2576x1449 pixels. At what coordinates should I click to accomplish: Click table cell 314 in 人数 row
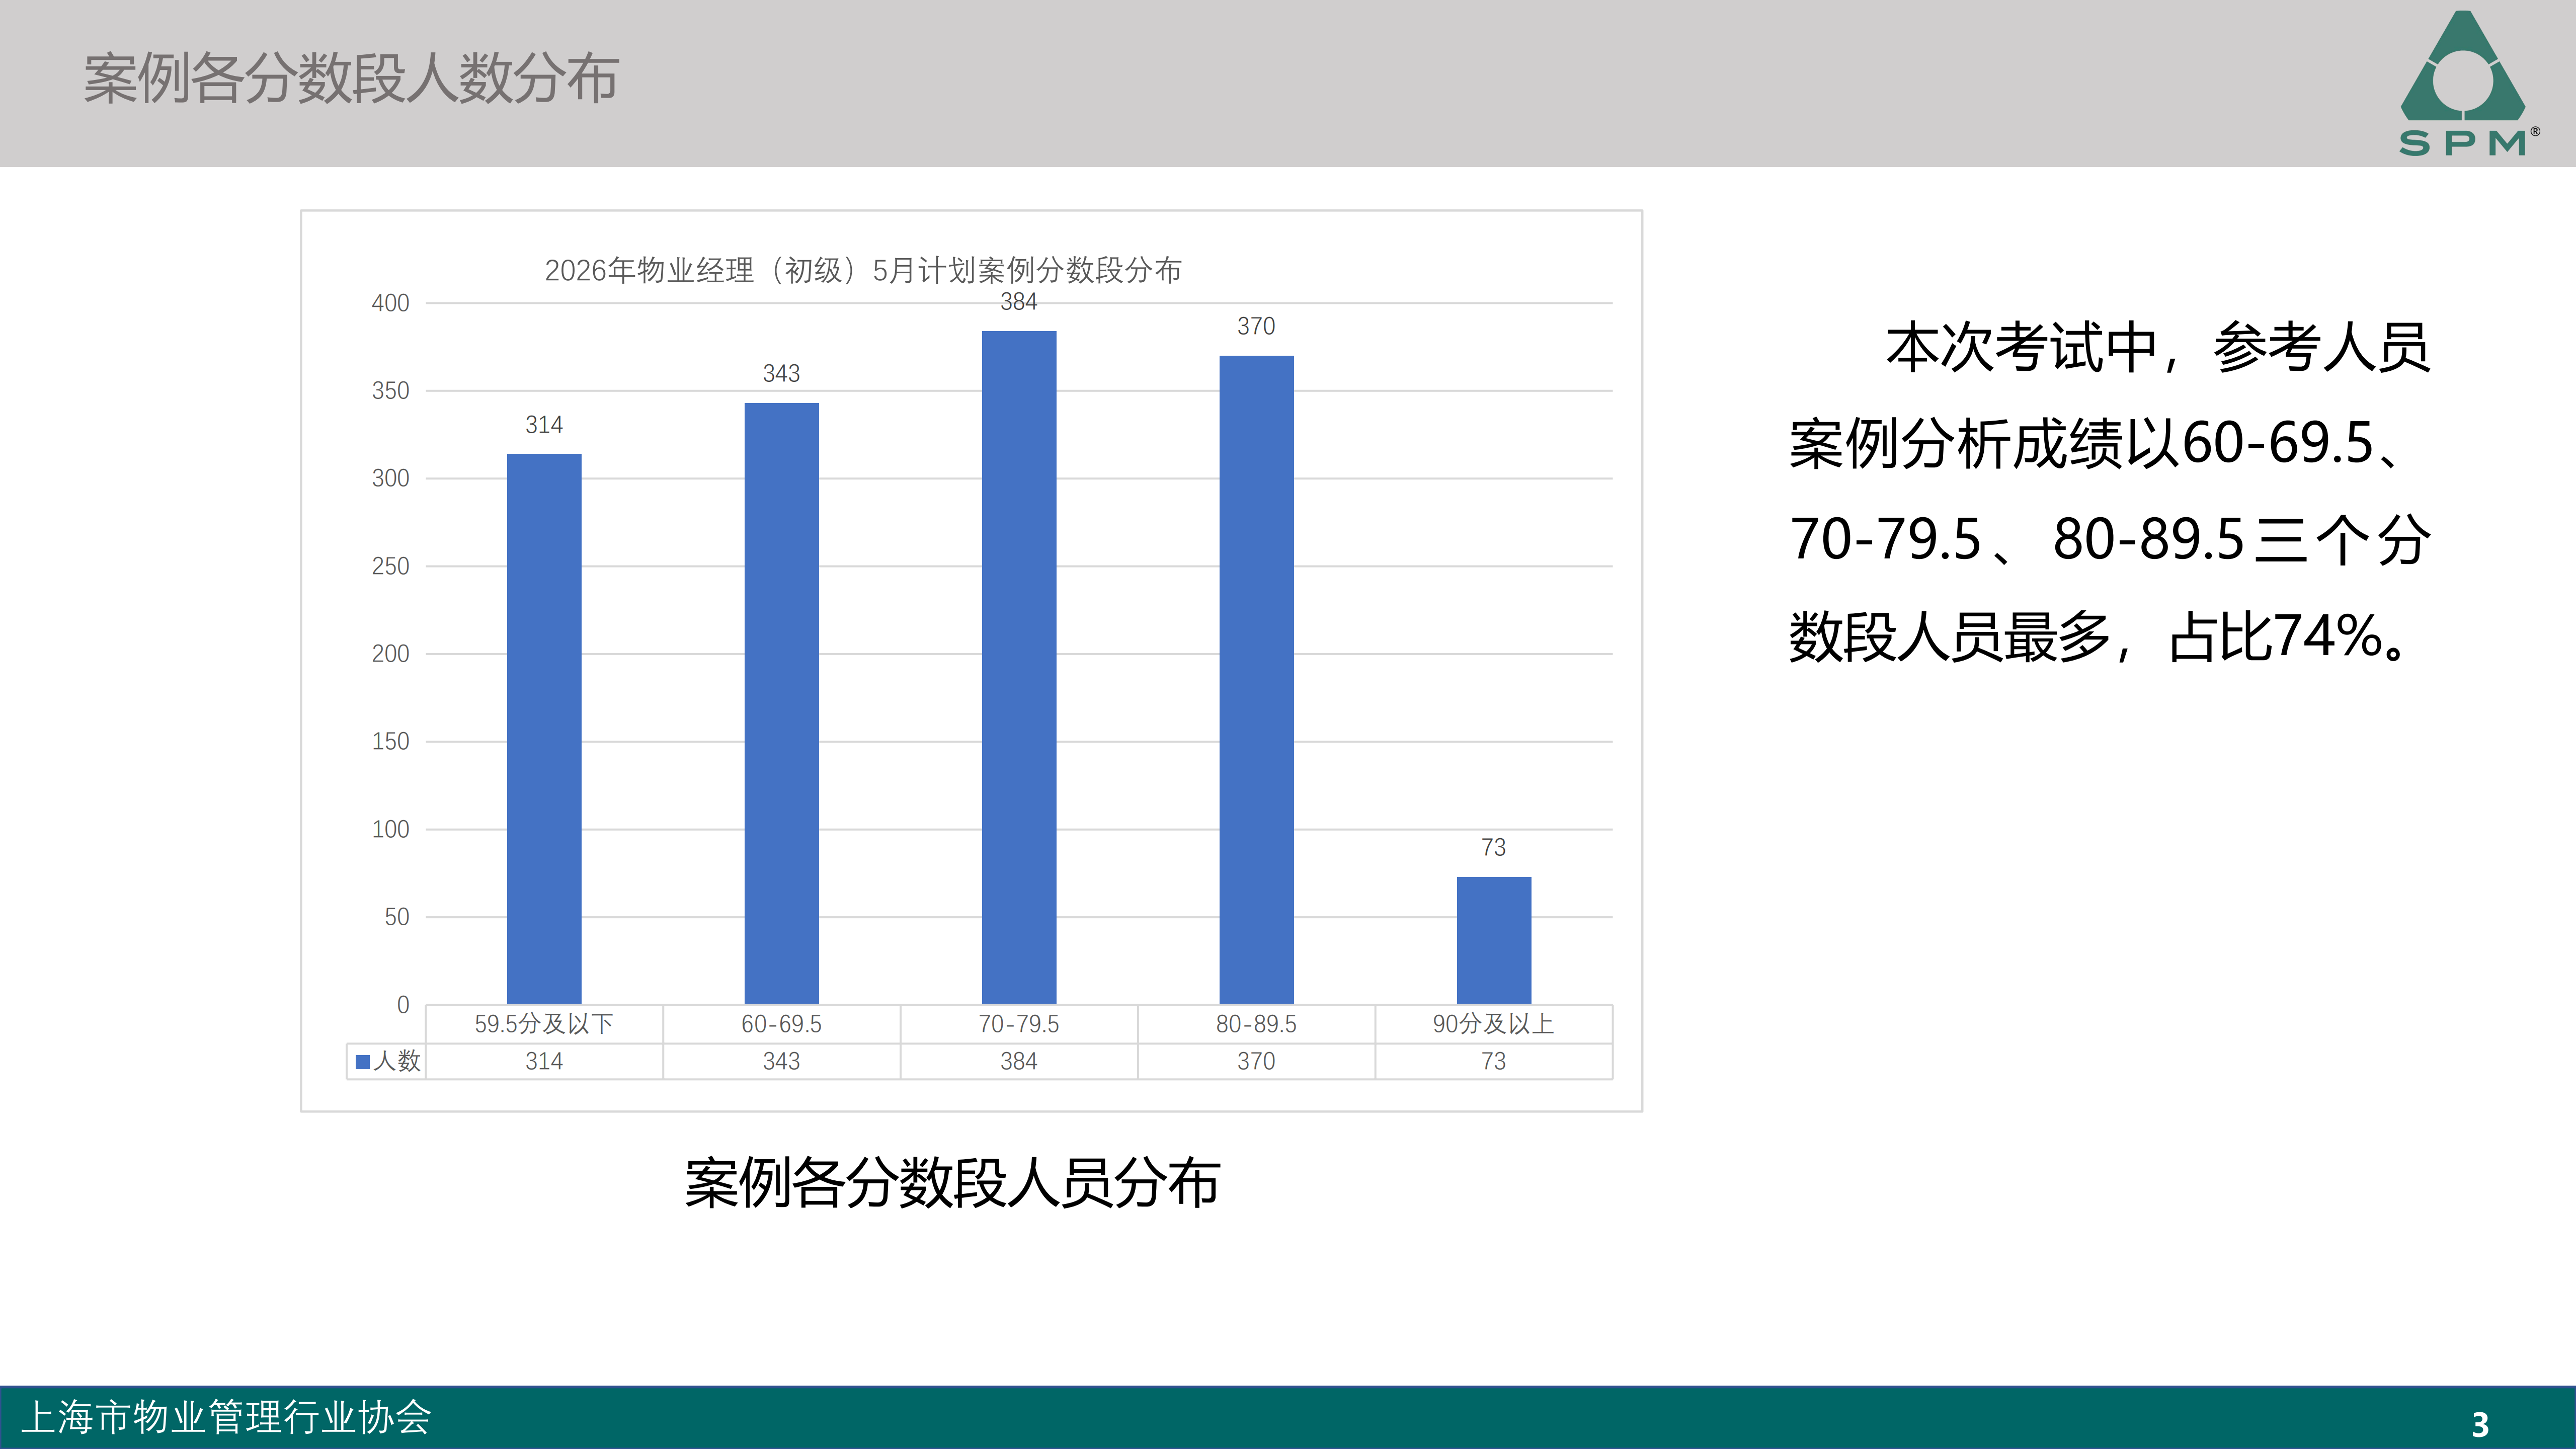click(x=544, y=1061)
